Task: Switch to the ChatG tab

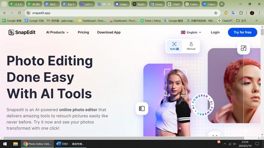Action: [x=174, y=4]
